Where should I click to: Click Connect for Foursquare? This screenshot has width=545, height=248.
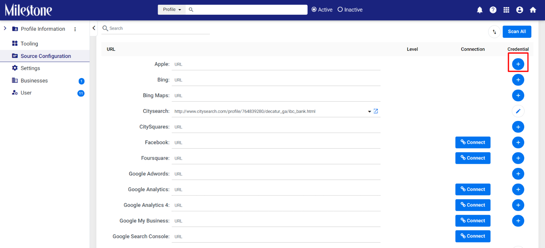tap(473, 158)
